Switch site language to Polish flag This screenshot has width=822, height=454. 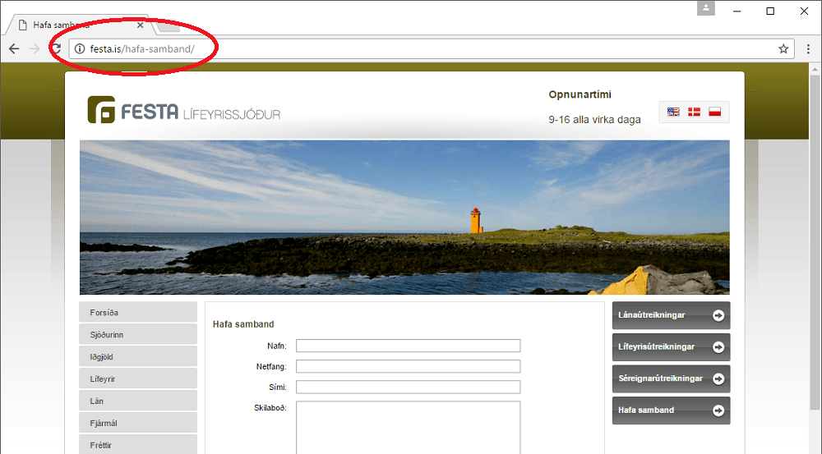[714, 112]
